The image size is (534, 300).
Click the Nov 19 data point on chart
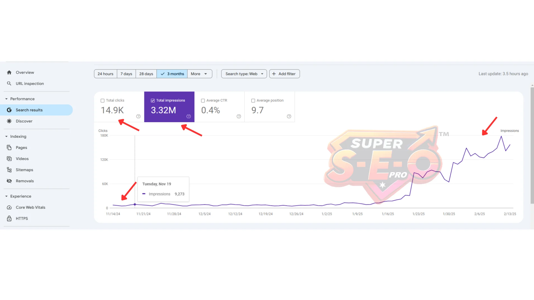135,204
